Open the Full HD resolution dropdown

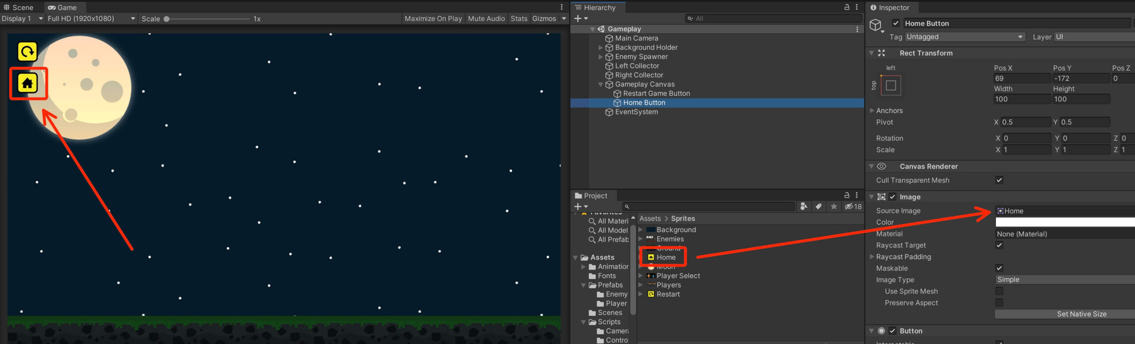point(91,19)
